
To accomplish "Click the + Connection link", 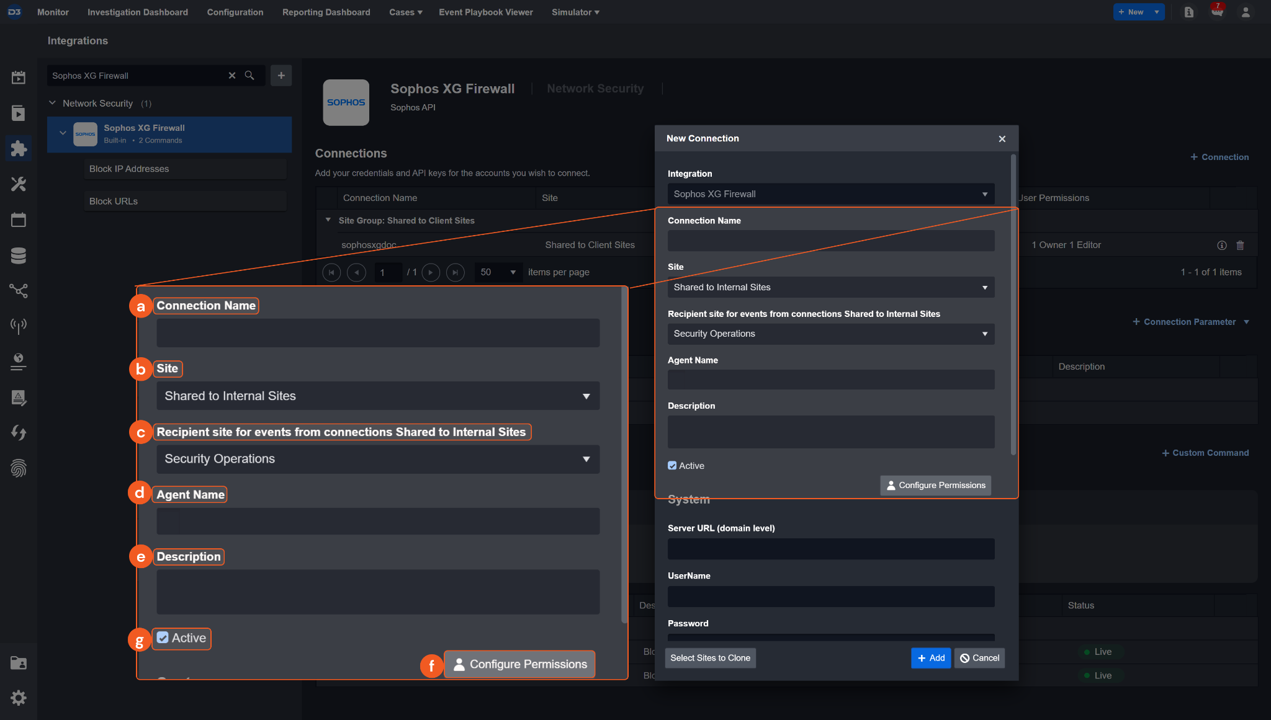I will (x=1219, y=157).
